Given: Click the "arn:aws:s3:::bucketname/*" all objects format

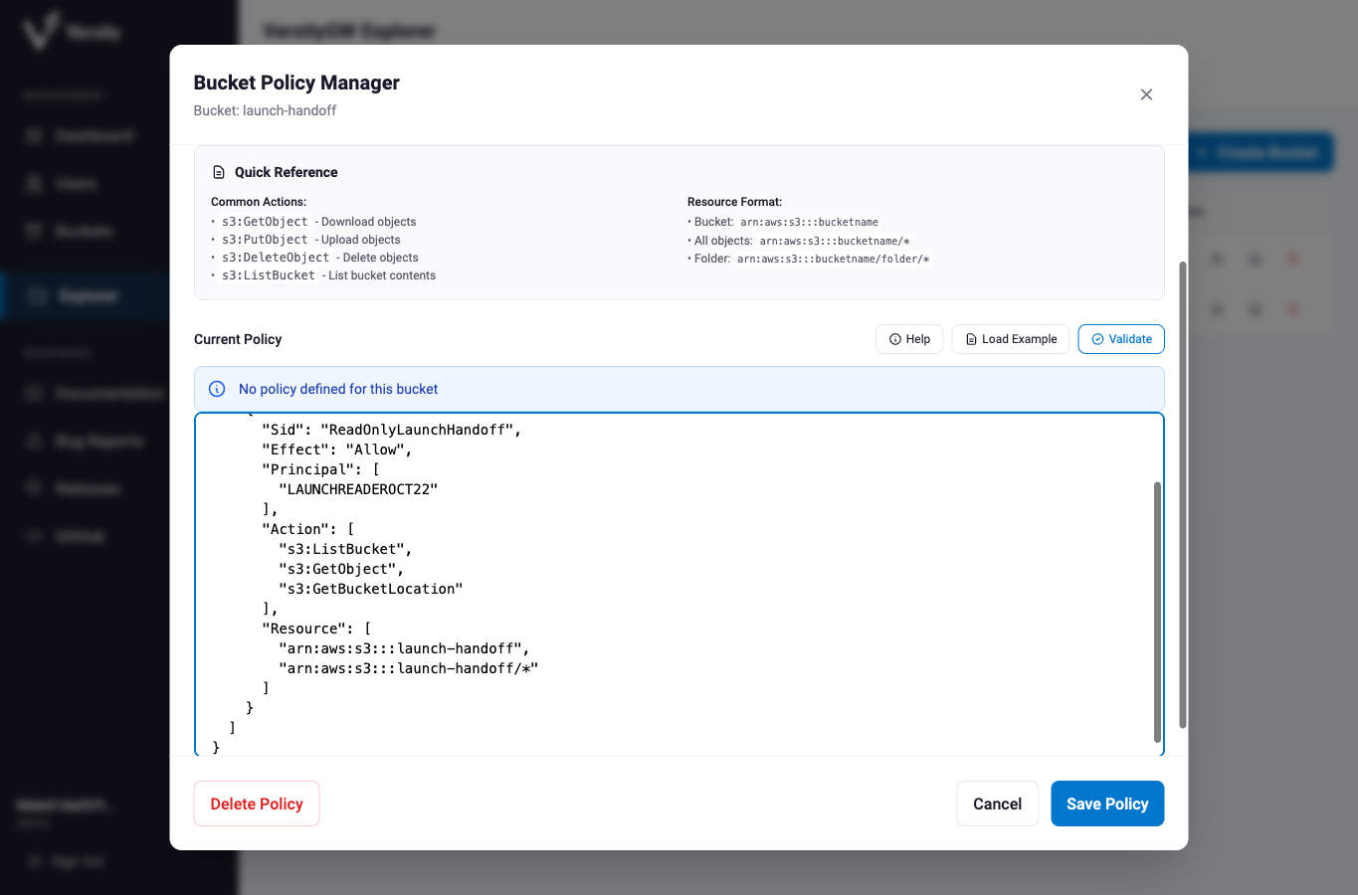Looking at the screenshot, I should (x=835, y=241).
